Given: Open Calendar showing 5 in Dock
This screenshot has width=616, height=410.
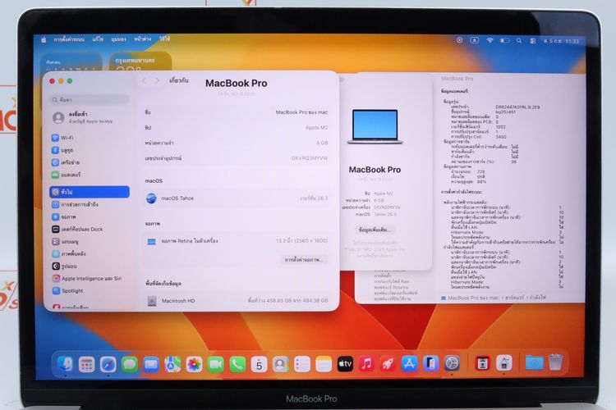Looking at the screenshot, I should tap(259, 364).
